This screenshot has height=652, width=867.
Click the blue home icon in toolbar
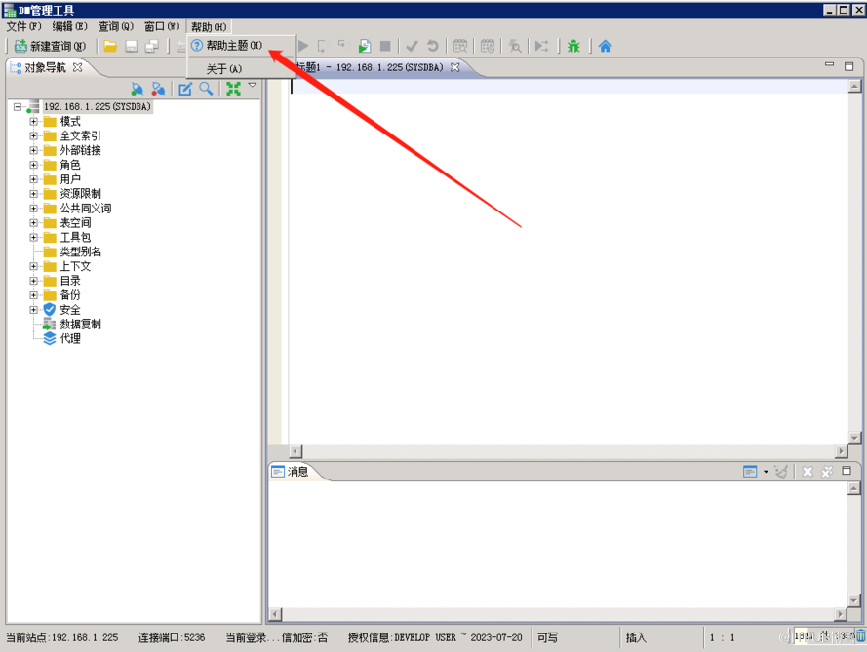coord(605,47)
